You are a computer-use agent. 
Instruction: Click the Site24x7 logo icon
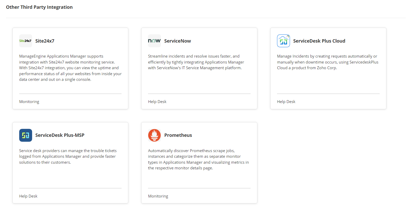coord(25,41)
